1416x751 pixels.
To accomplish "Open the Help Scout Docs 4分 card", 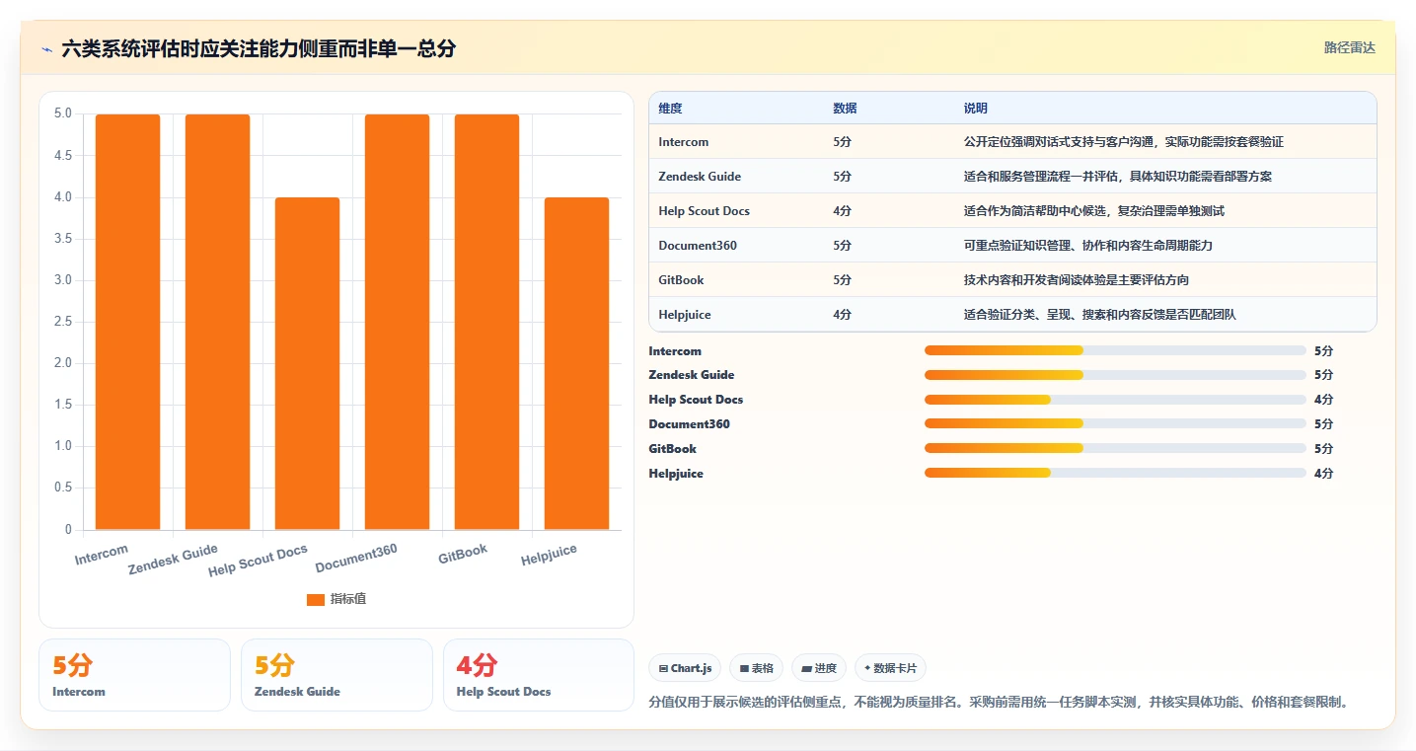I will [x=539, y=675].
